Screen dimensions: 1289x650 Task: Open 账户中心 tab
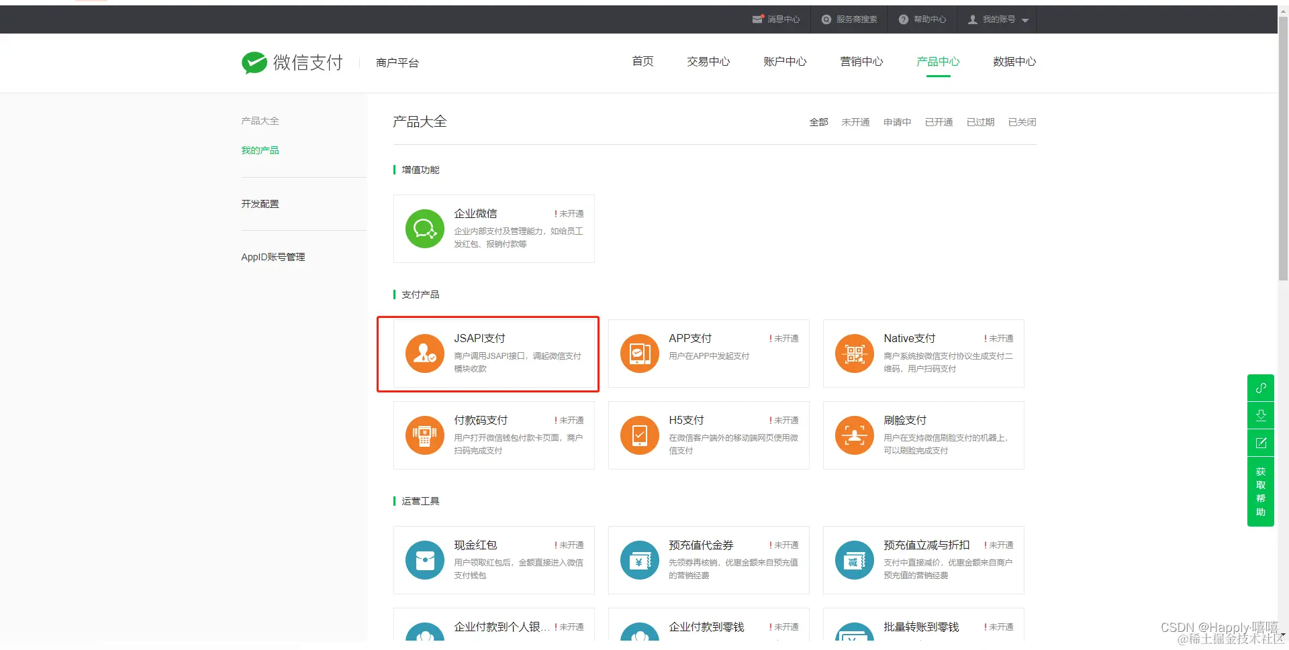point(785,62)
